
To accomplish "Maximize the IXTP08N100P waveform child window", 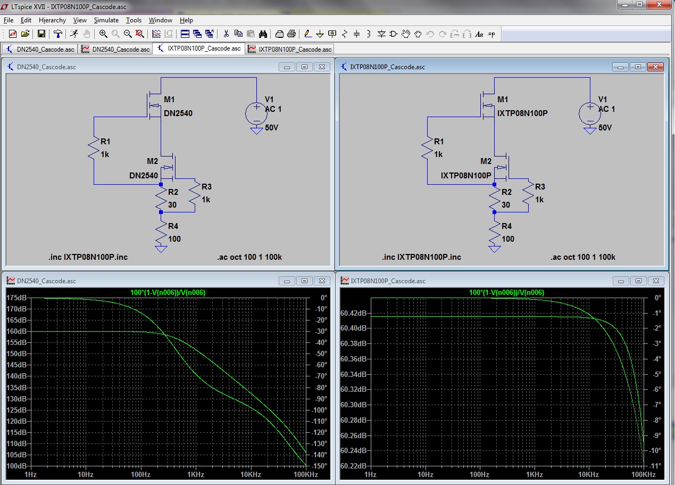I will [638, 281].
